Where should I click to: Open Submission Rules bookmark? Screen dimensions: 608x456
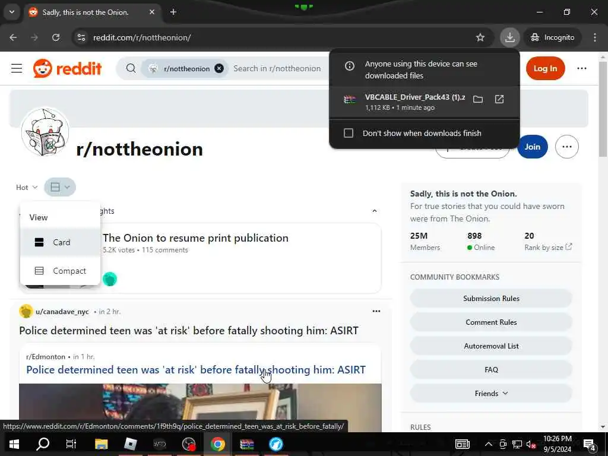pos(491,299)
